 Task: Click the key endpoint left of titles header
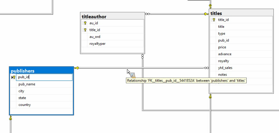[x=206, y=14]
